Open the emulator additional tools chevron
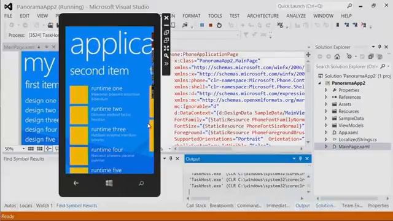Screen dimensions: 393x221 point(166,64)
